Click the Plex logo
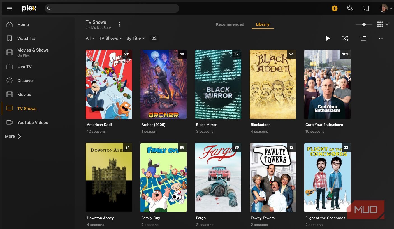Screen dimensions: 394x229 (29, 8)
